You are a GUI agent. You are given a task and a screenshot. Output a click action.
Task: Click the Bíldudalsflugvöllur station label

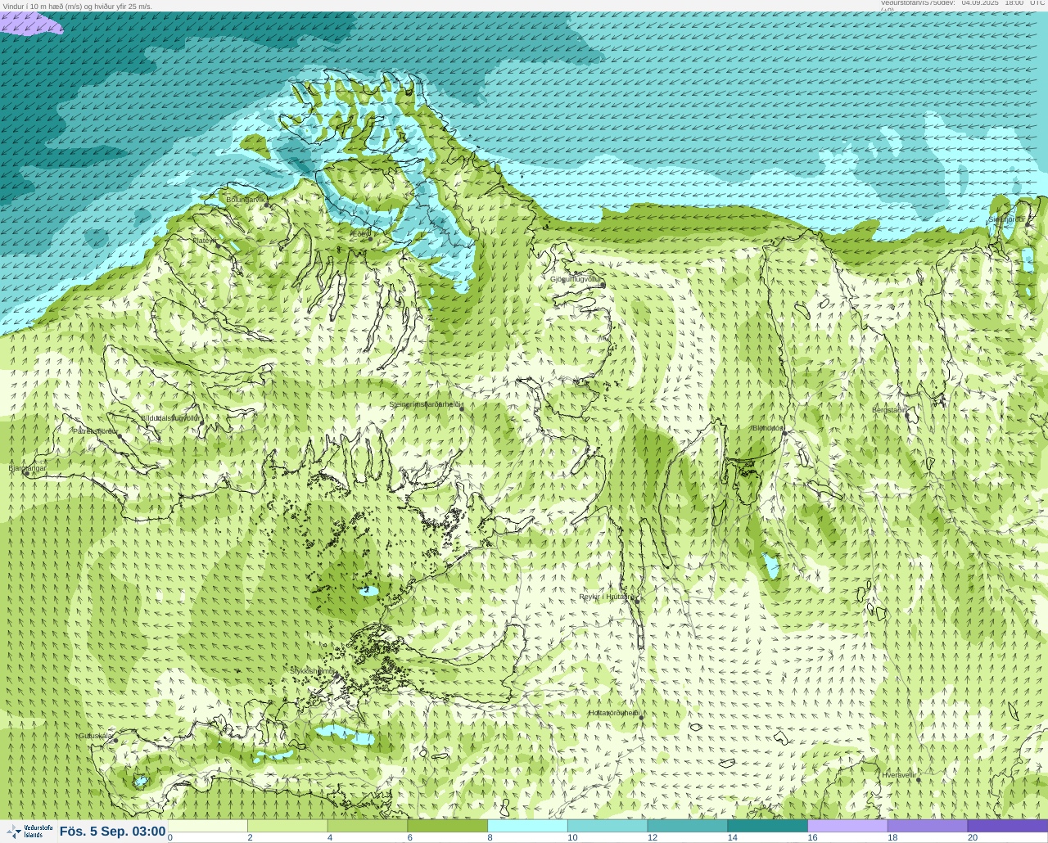[x=170, y=417]
